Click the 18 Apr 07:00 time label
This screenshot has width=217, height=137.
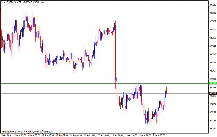click(62, 135)
